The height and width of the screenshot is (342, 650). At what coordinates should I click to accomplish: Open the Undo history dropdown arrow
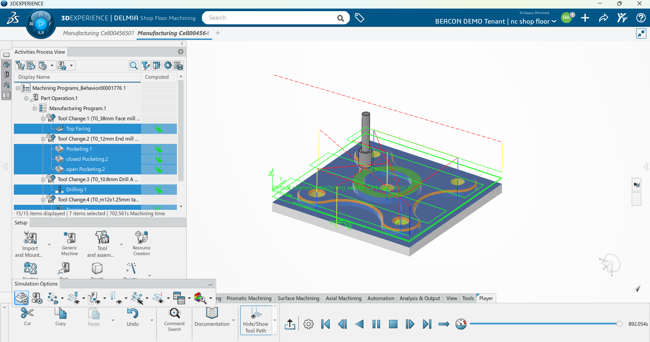pos(152,320)
